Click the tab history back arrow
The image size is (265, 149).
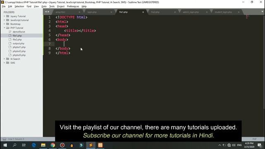pyautogui.click(x=46, y=12)
